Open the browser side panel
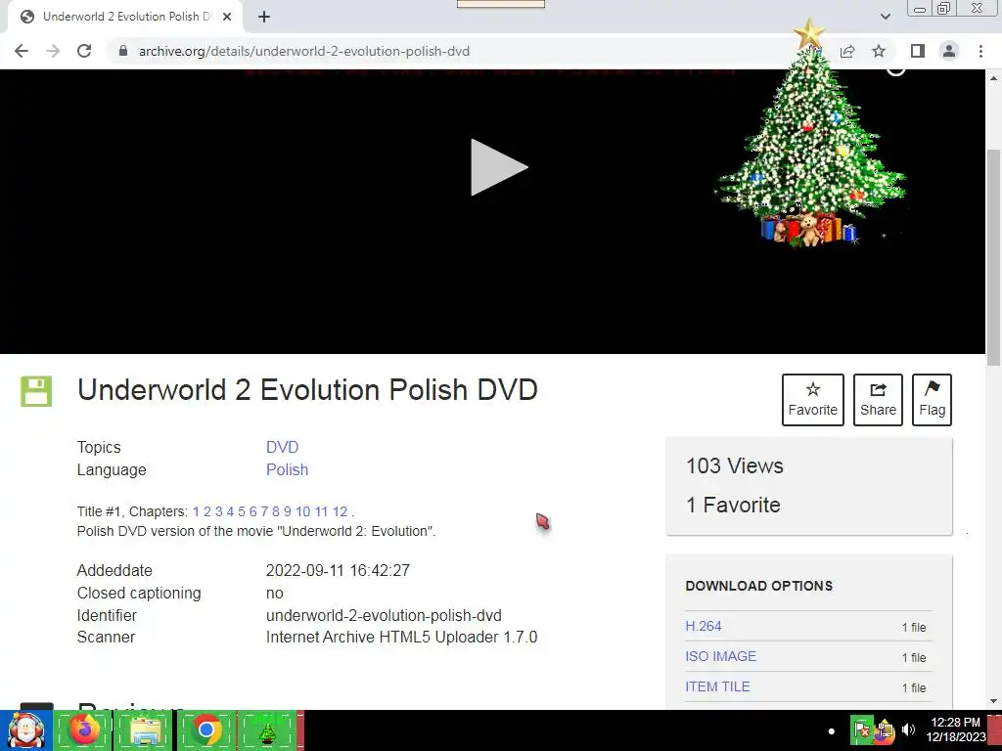 pos(918,51)
